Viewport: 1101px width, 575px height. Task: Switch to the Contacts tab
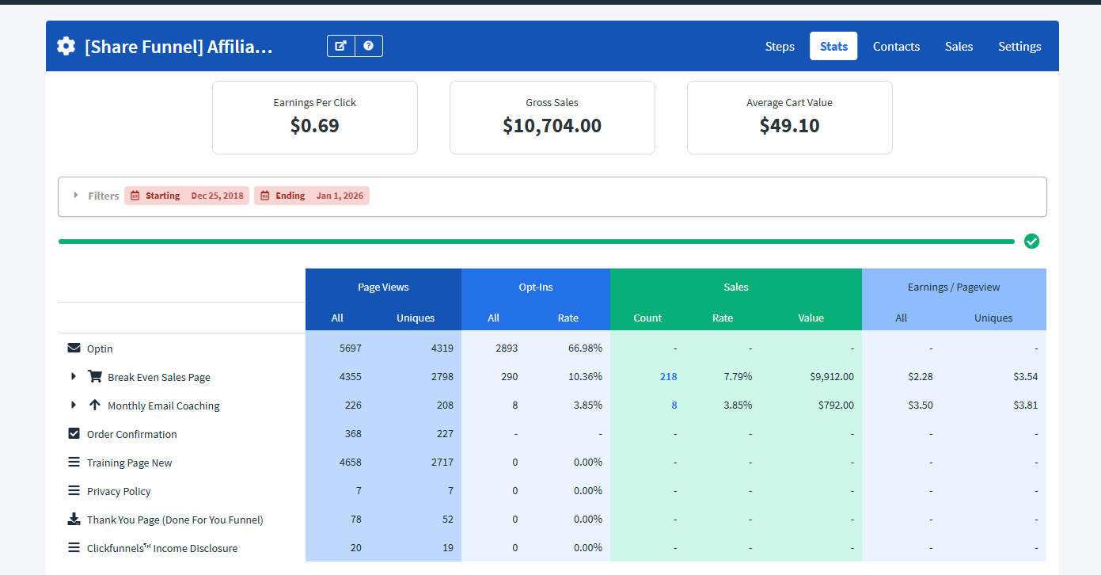click(896, 46)
